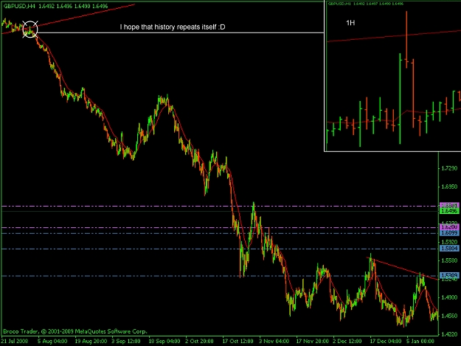Click the '17 Dec 04:00' date label
Image resolution: width=461 pixels, height=346 pixels.
click(x=386, y=342)
